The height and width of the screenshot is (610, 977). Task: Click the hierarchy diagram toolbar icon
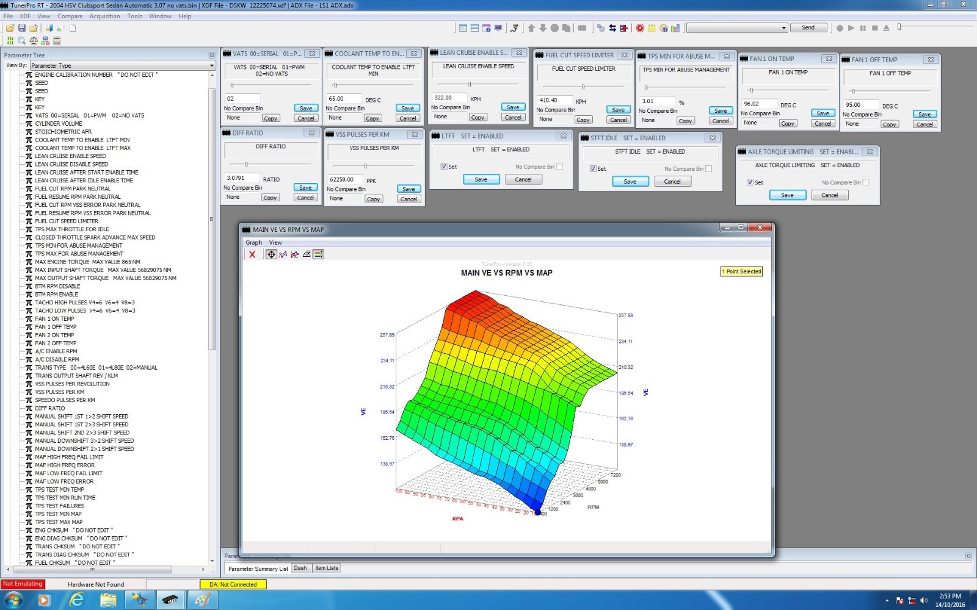pos(45,41)
